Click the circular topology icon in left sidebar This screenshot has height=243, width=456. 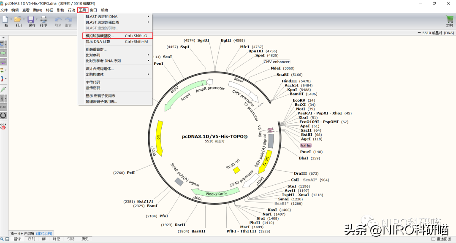[3, 115]
